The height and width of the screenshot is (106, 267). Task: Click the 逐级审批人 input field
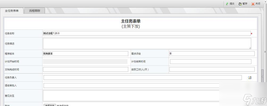click(131, 86)
